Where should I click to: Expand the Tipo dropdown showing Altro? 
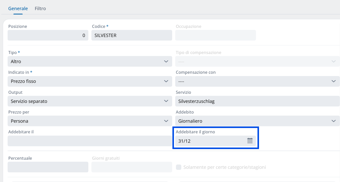click(90, 61)
